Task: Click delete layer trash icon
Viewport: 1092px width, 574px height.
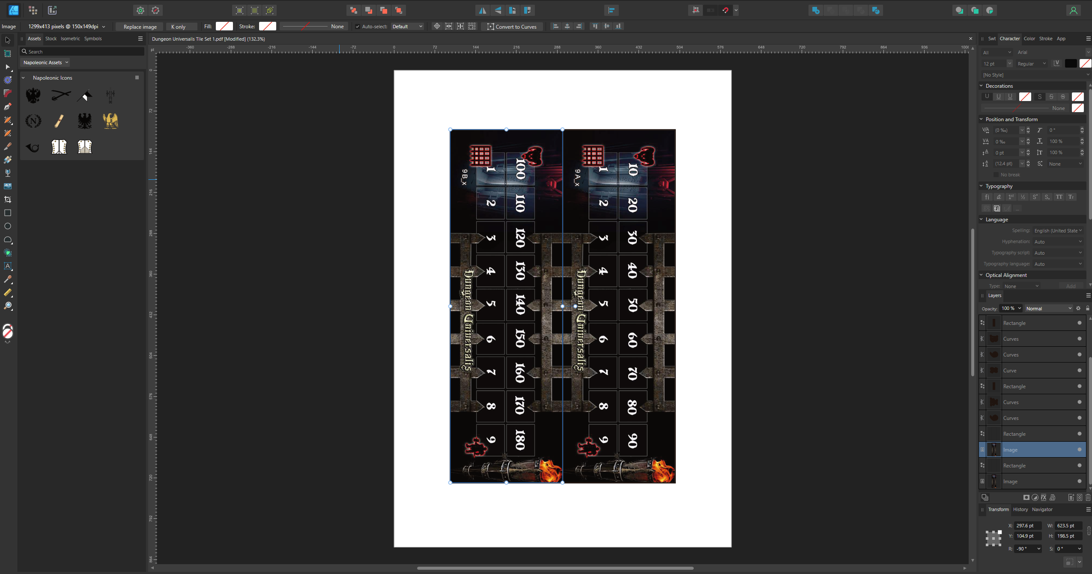Action: point(1088,497)
